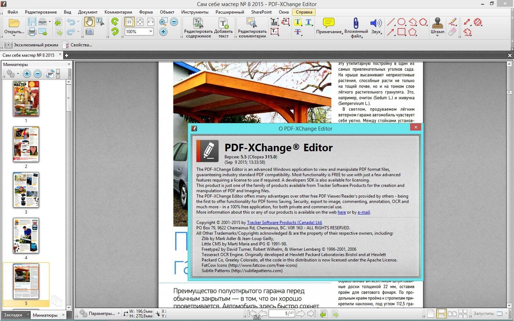
Task: Click the rotate 90° thumbnails icon
Action: coord(50,74)
